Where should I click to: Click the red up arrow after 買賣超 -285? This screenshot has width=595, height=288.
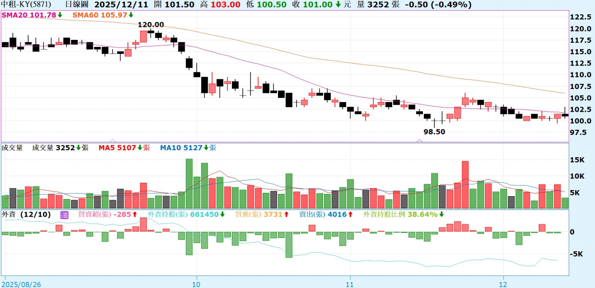tap(134, 215)
